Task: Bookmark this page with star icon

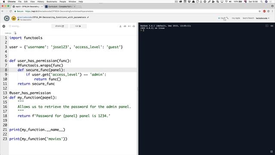Action: tap(260, 11)
